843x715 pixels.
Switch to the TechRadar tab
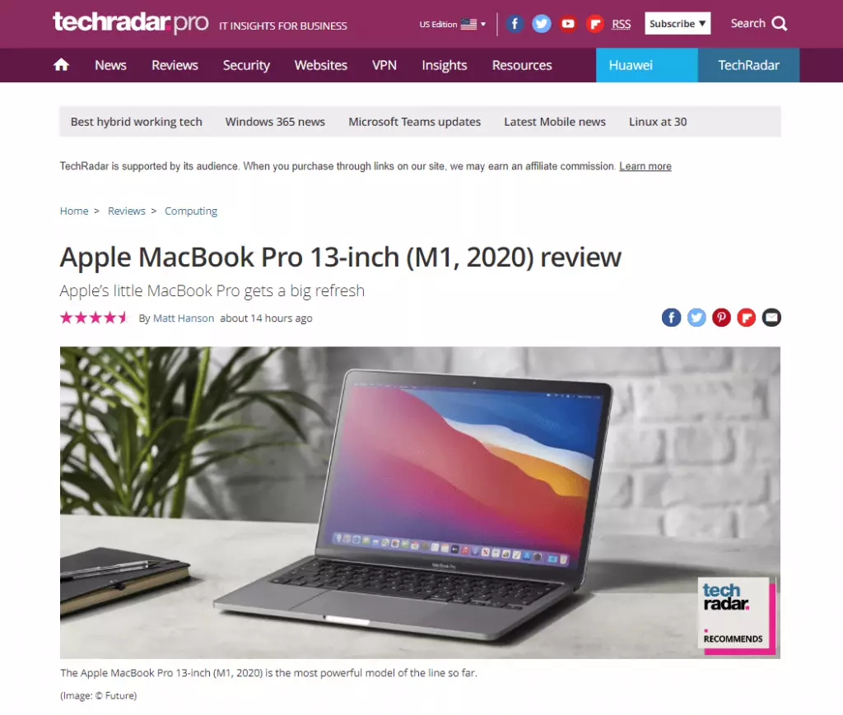click(x=748, y=65)
